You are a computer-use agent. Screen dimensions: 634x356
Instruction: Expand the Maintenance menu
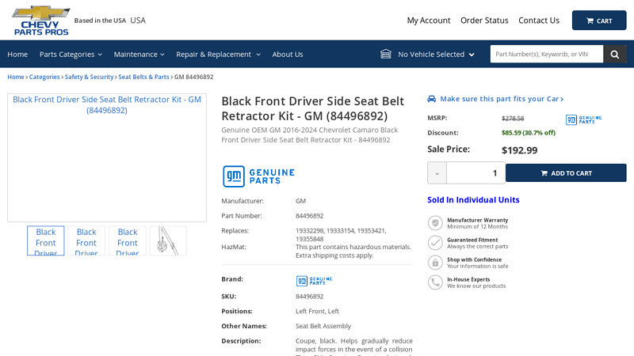[139, 54]
